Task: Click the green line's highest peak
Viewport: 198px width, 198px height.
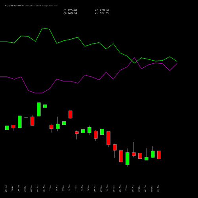Action: click(42, 28)
